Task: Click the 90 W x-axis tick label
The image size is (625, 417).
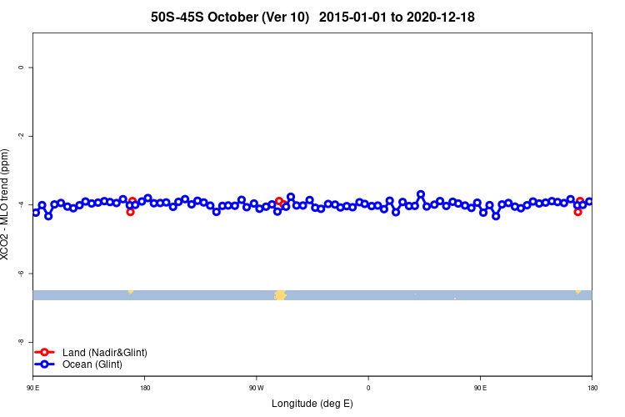Action: pos(257,388)
